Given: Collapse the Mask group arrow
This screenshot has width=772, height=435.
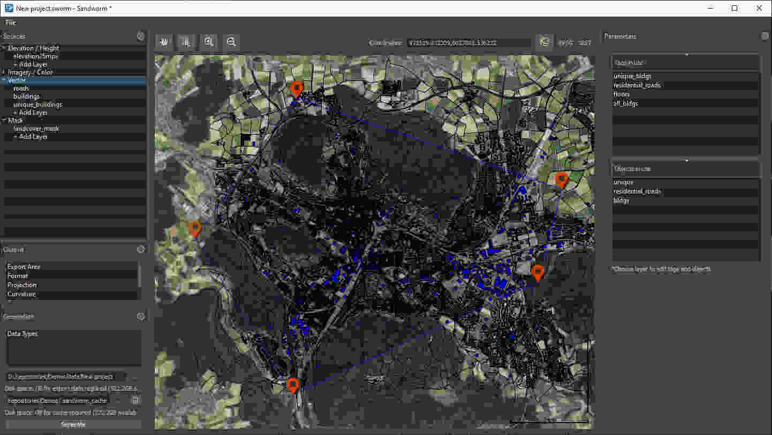Looking at the screenshot, I should pos(4,121).
